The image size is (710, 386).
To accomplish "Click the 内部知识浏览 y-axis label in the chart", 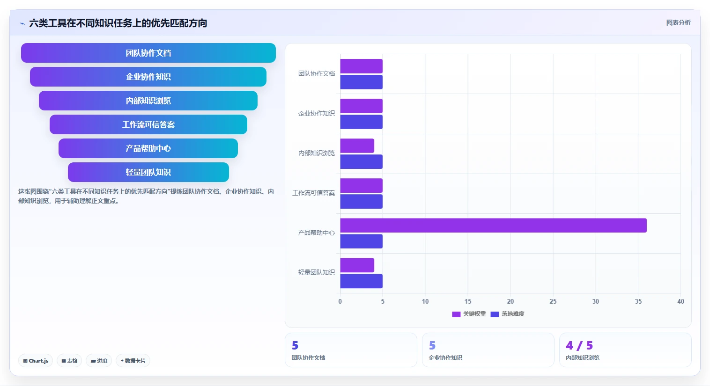I will [x=317, y=153].
